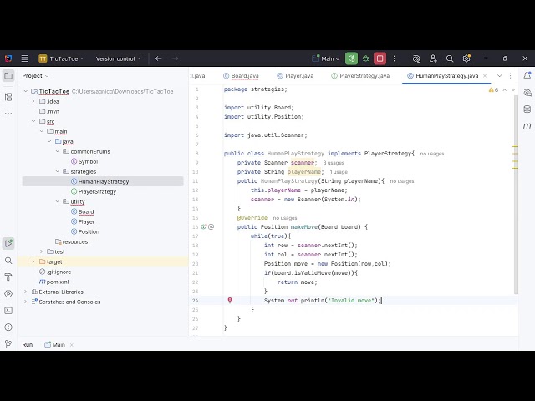Open IDE settings gear icon
Image resolution: width=535 pixels, height=401 pixels.
tap(466, 58)
